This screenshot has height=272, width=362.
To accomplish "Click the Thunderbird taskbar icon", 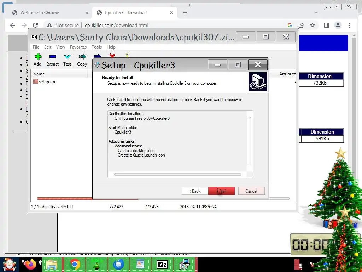I will tap(118, 264).
